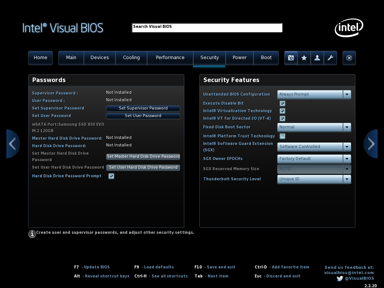Enable Intel Platform Trust Technology checkbox
The height and width of the screenshot is (288, 384).
282,136
